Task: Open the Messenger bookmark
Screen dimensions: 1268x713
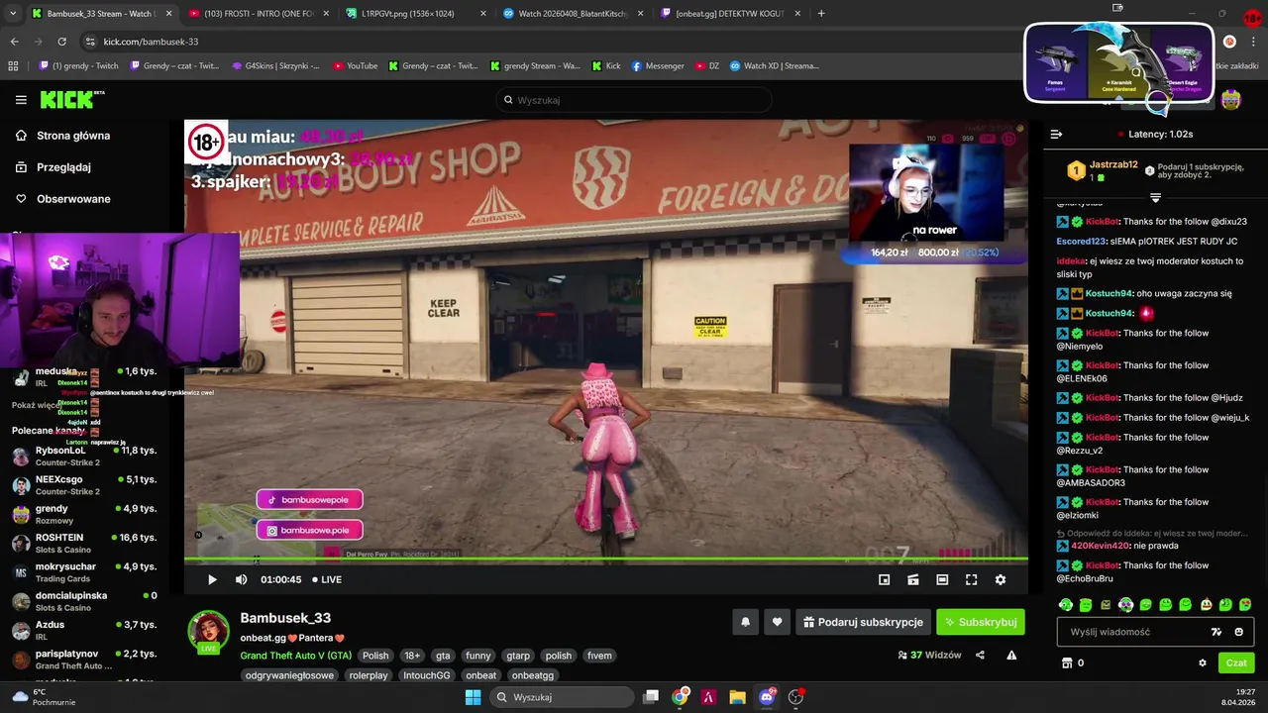Action: click(x=657, y=66)
